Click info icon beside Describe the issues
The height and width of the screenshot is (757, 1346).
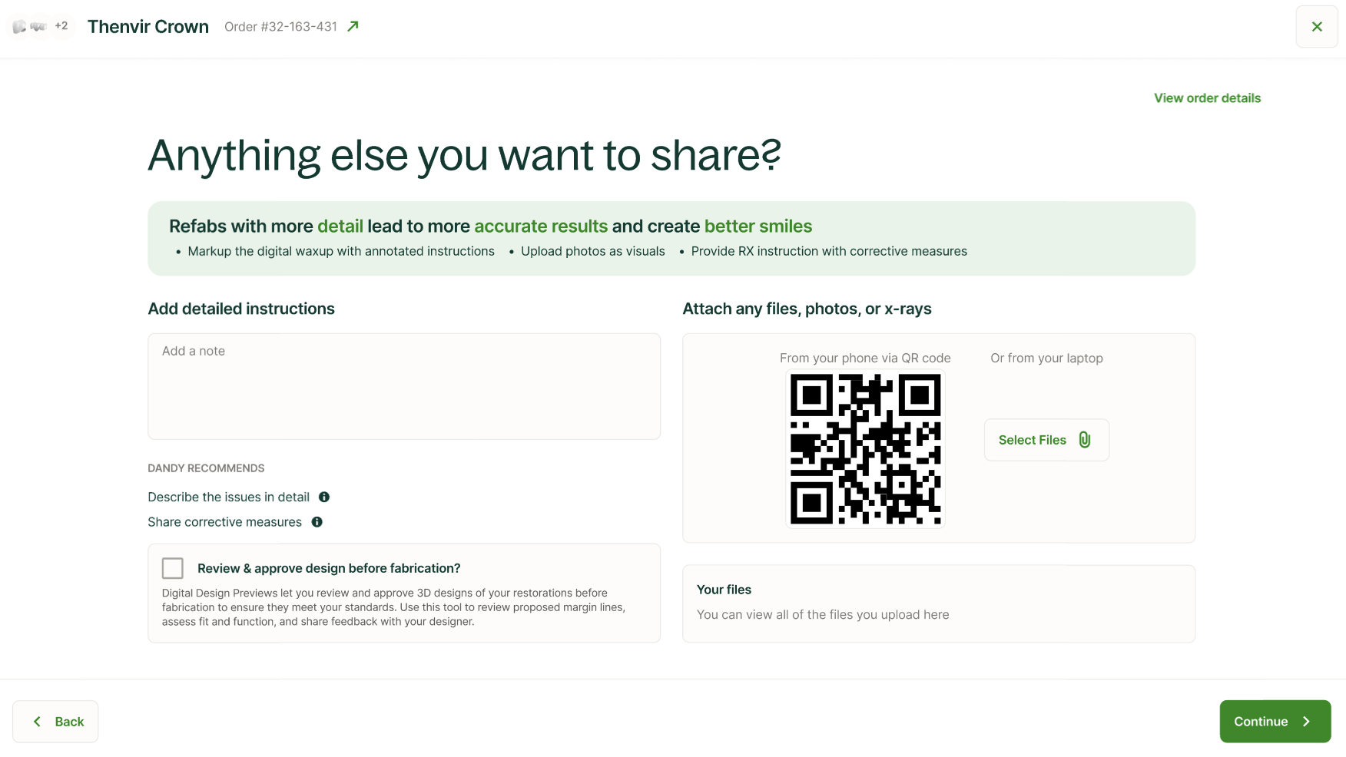coord(324,498)
